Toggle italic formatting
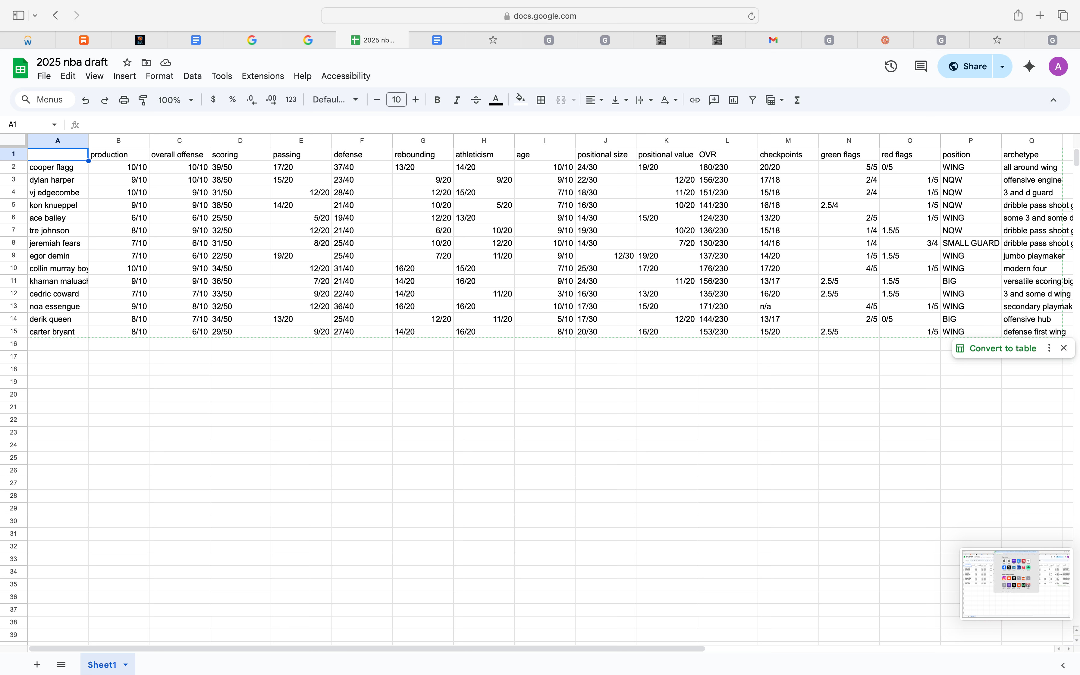The height and width of the screenshot is (675, 1080). [457, 100]
